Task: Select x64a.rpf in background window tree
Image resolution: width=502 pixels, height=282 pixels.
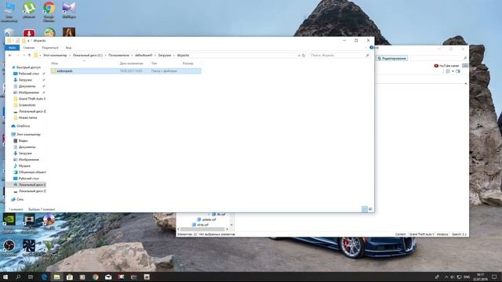Action: 200,225
